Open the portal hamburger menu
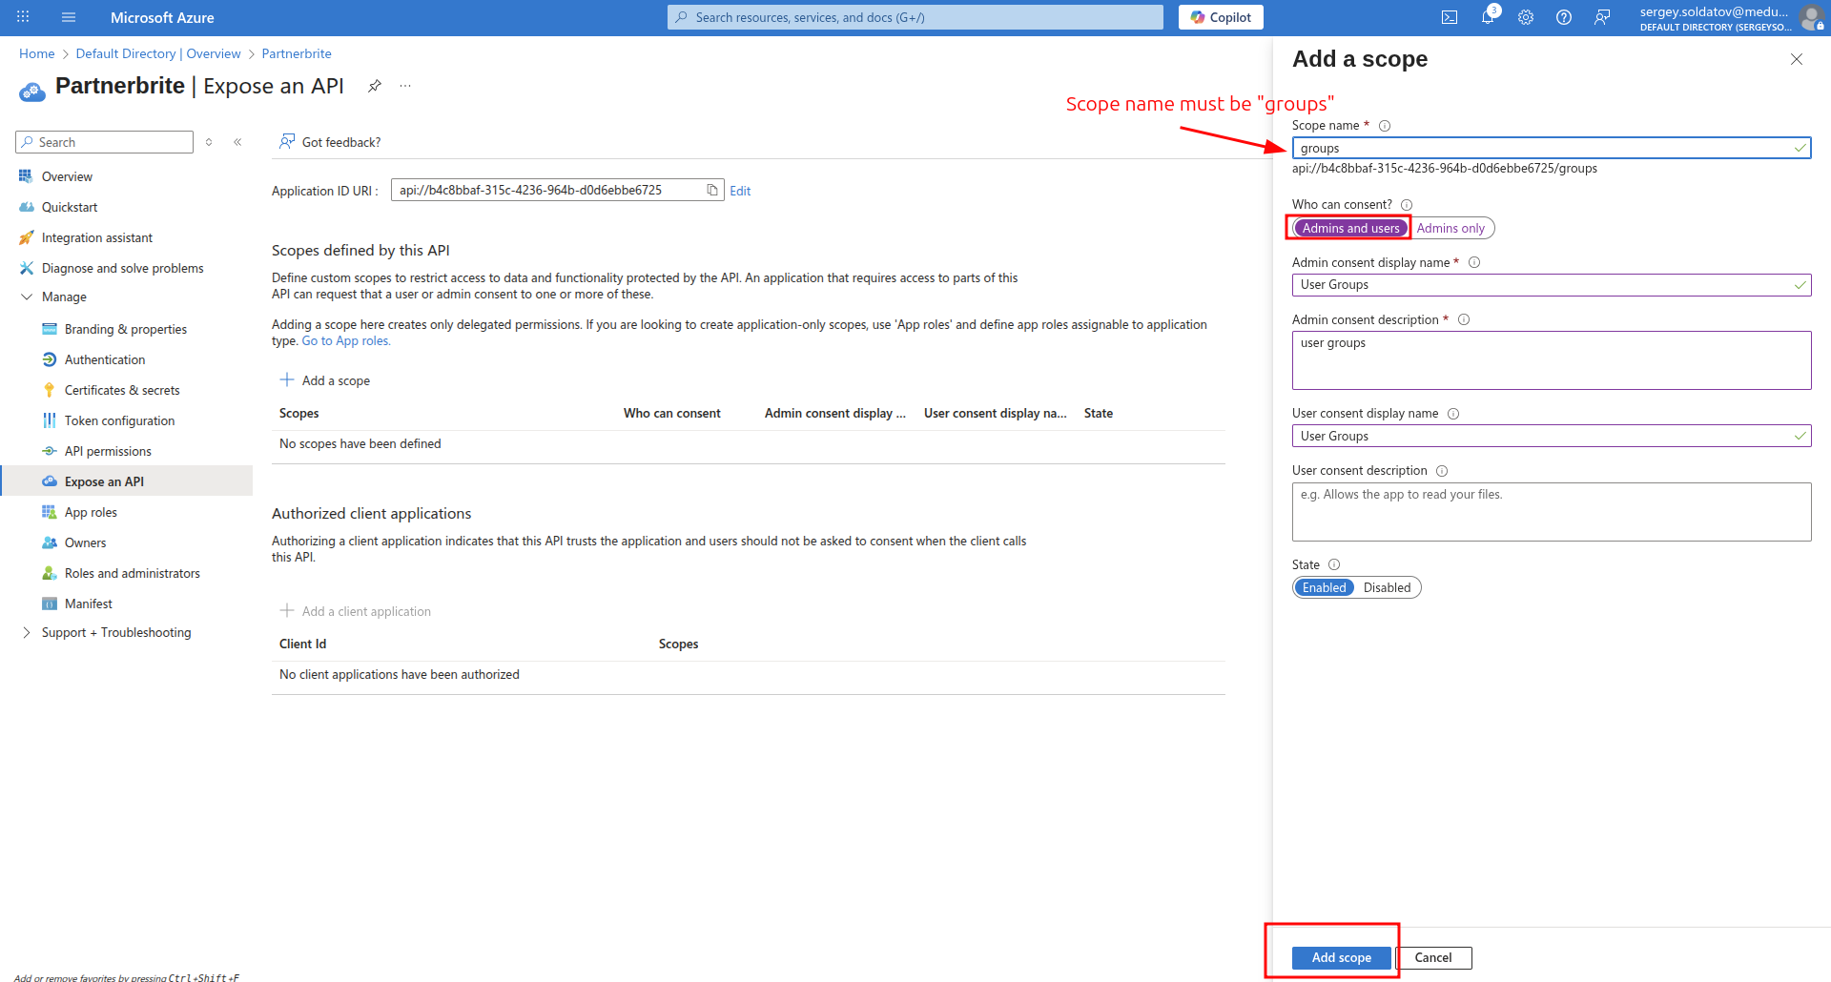The image size is (1831, 982). click(x=69, y=17)
